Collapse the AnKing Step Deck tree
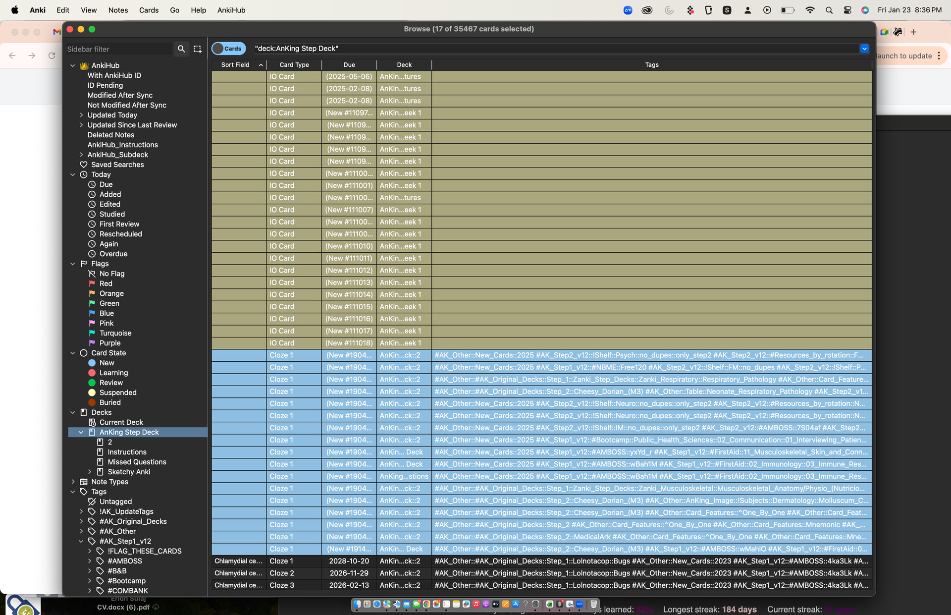Viewport: 951px width, 615px height. [x=81, y=432]
